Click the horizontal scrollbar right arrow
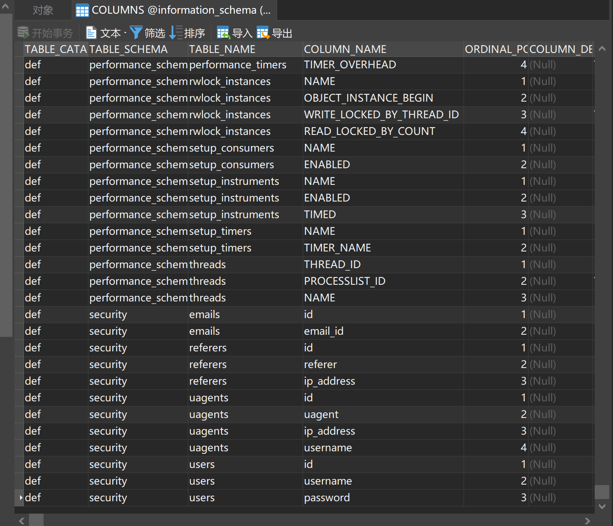The width and height of the screenshot is (613, 526). pyautogui.click(x=587, y=521)
